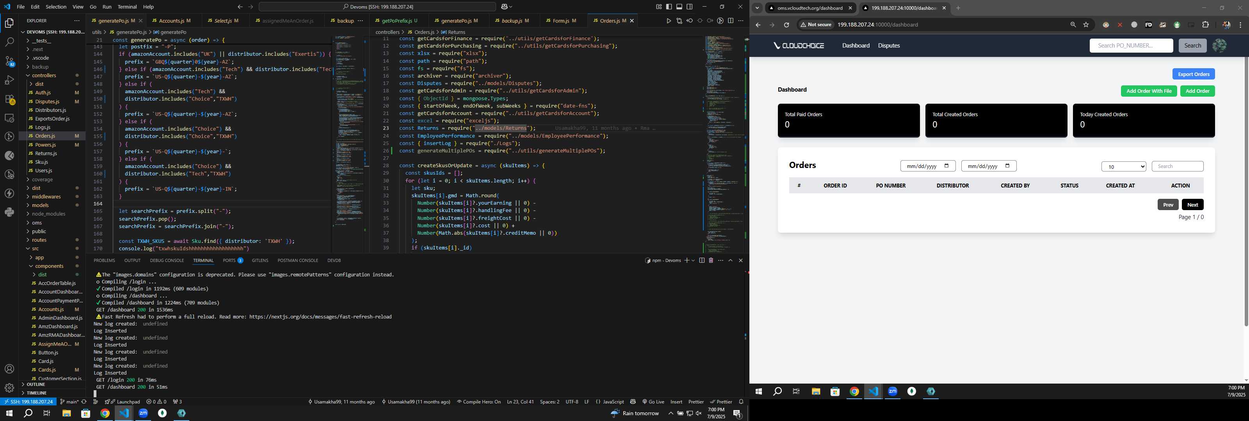Open the Terminal menu in the menu bar
1249x421 pixels.
pyautogui.click(x=127, y=7)
